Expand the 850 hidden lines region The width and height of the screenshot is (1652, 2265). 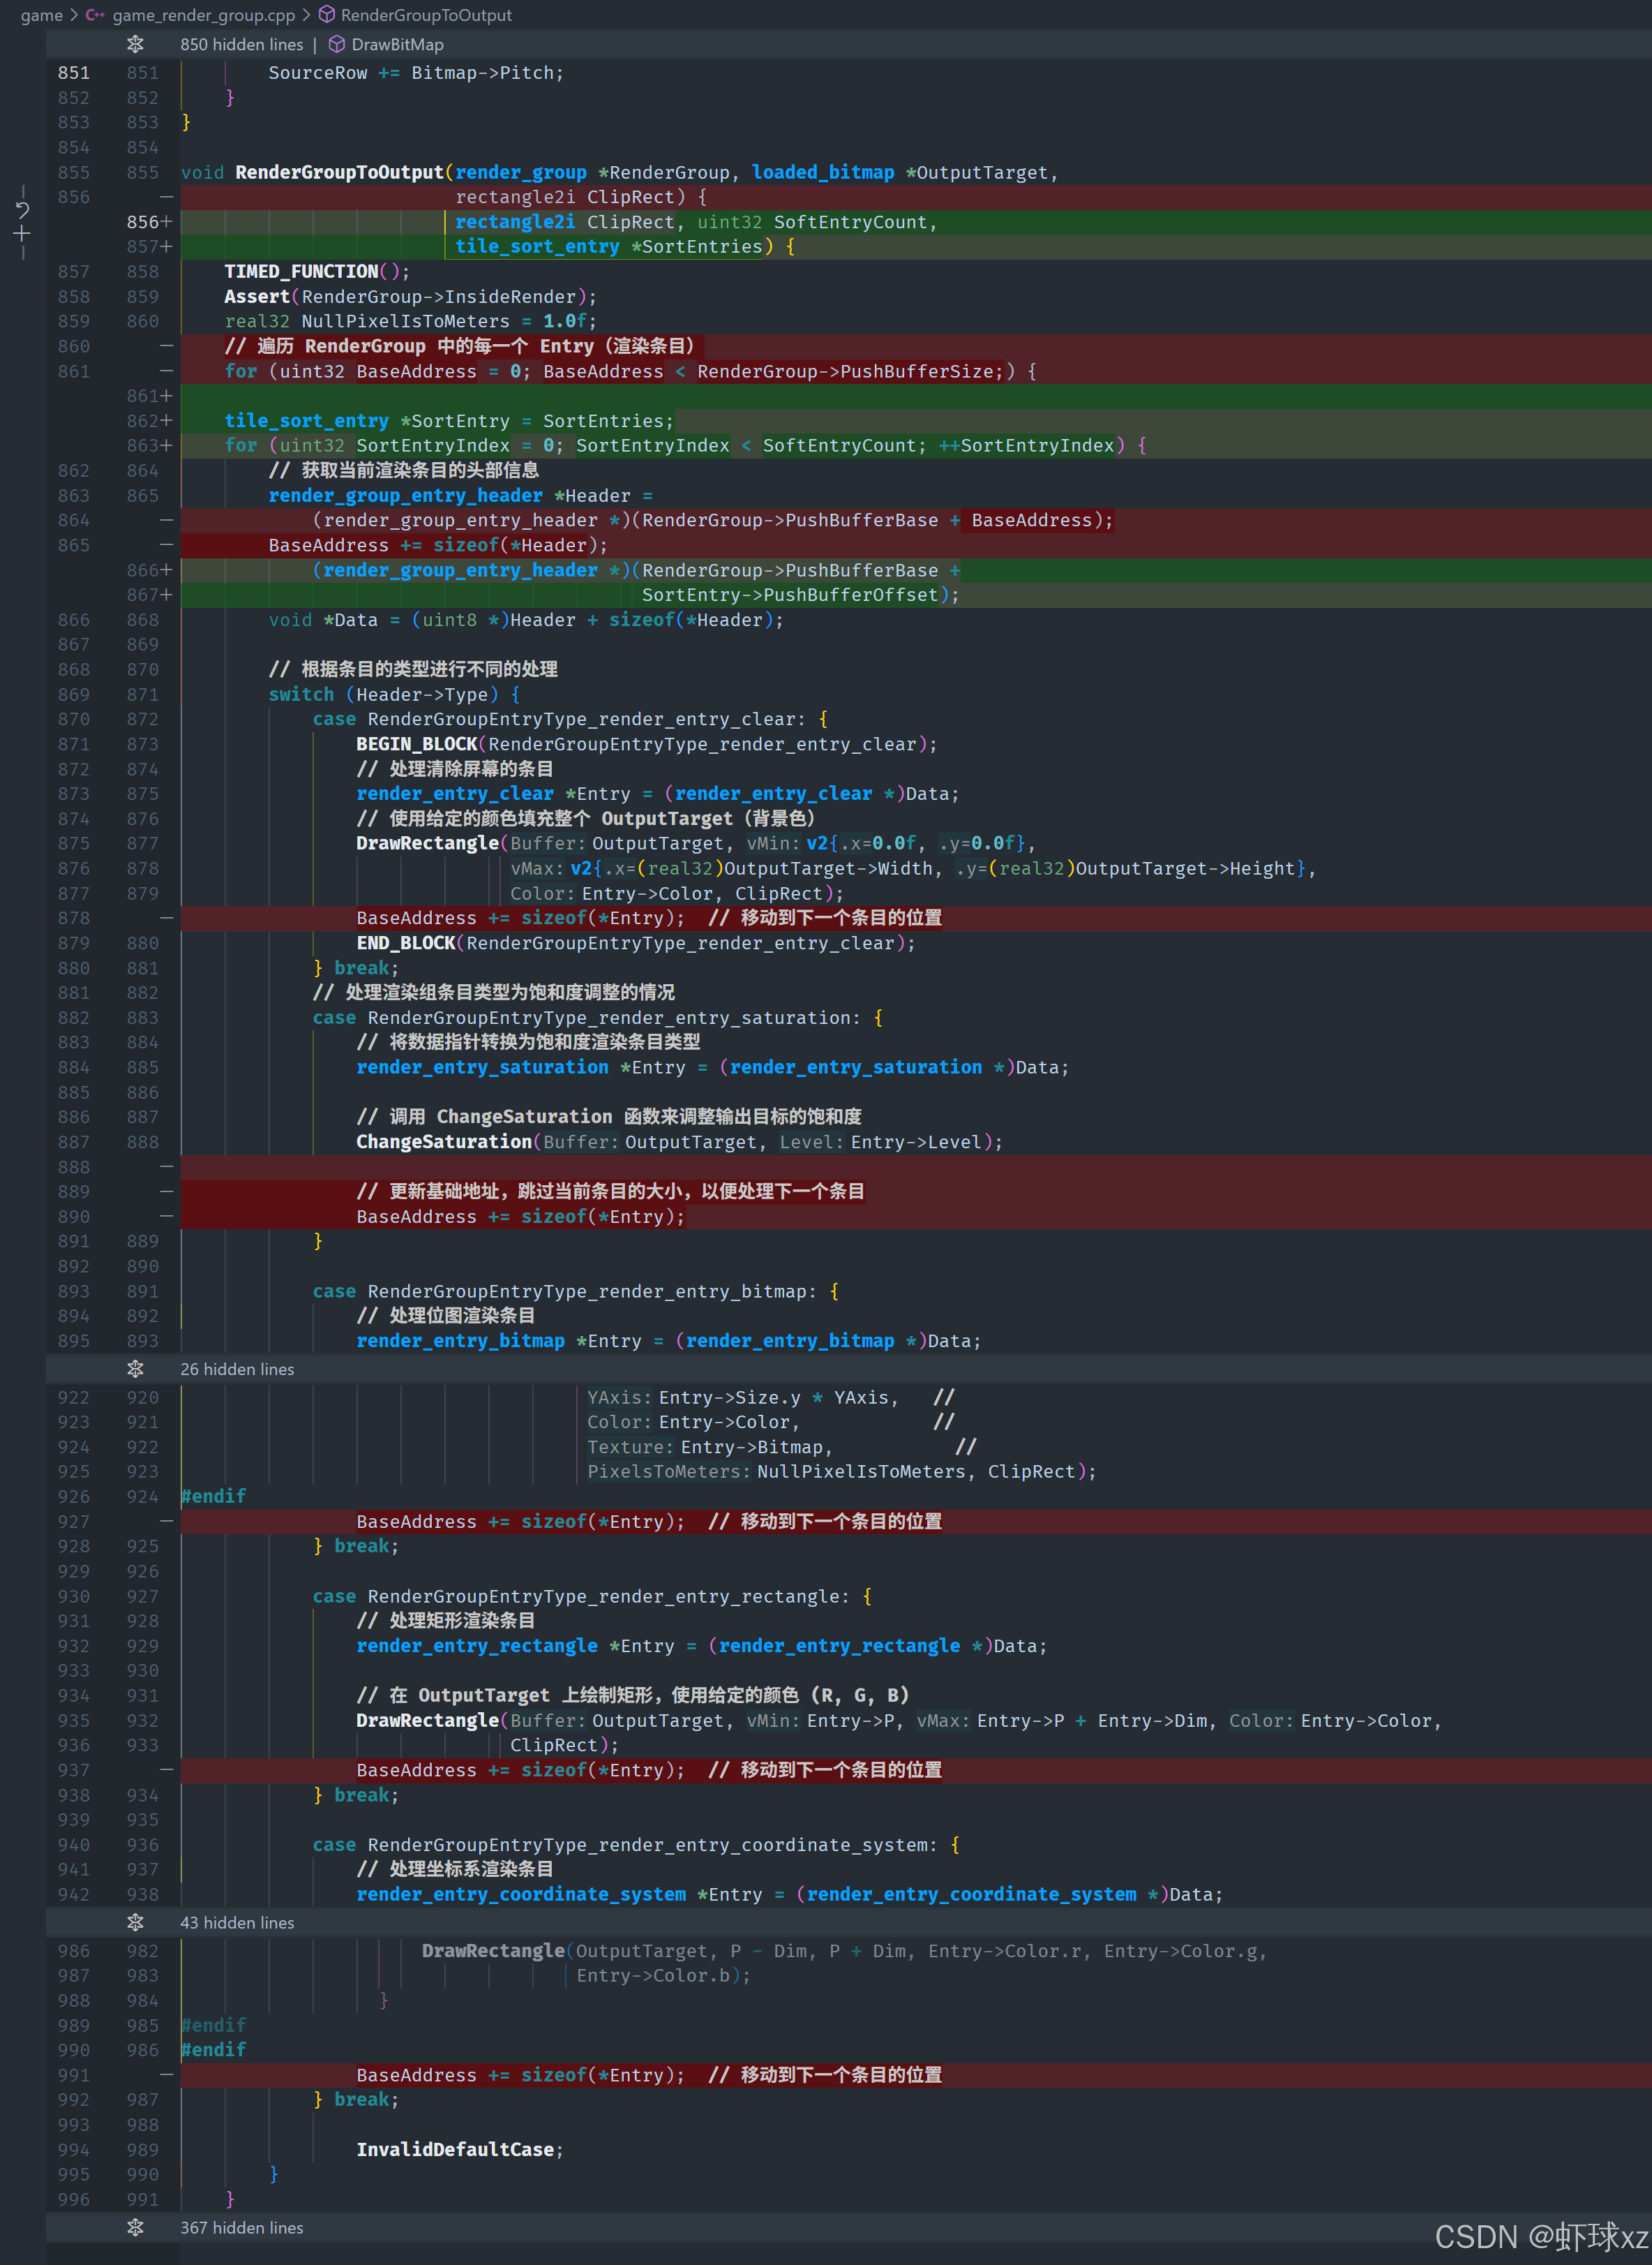pos(241,44)
